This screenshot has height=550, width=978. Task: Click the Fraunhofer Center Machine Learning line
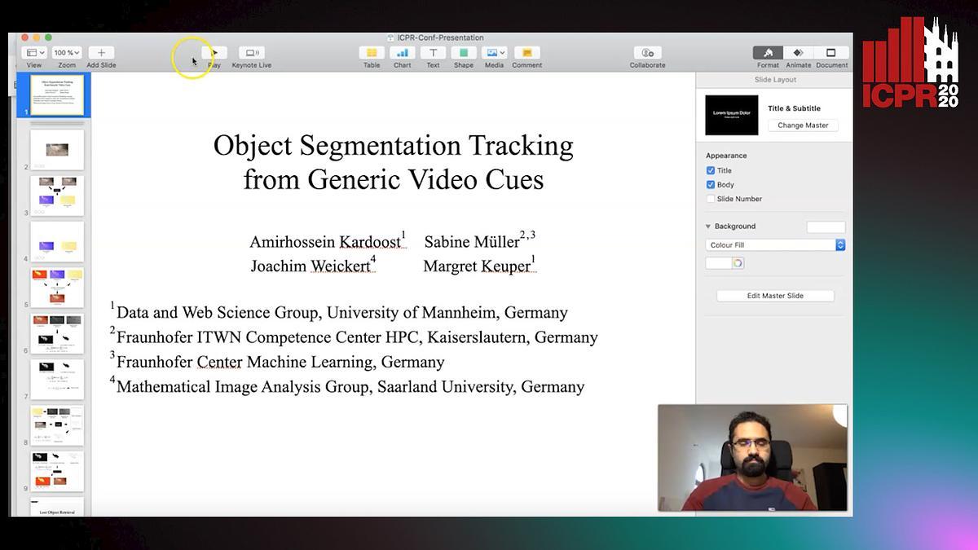pos(277,361)
